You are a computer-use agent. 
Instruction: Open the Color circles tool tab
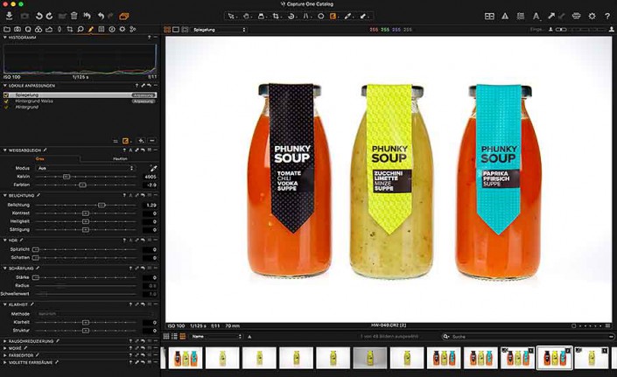coord(39,29)
